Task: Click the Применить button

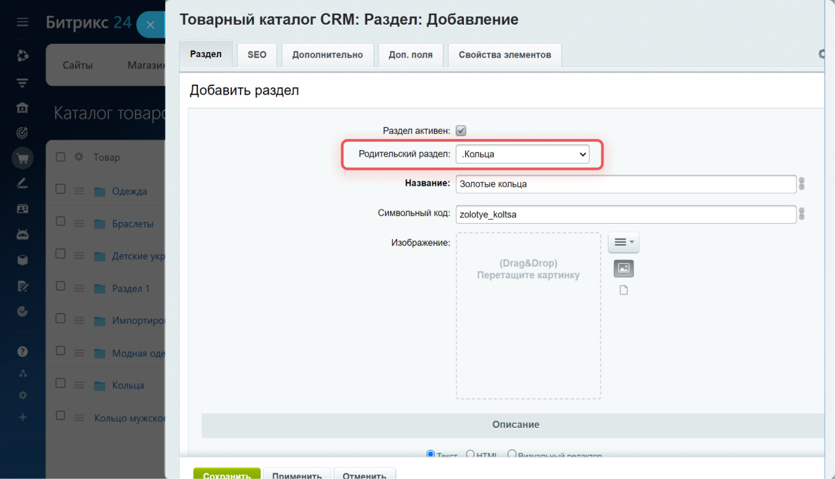Action: click(297, 475)
